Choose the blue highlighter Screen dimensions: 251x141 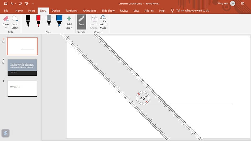coord(59,21)
